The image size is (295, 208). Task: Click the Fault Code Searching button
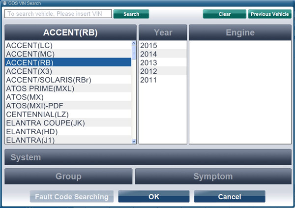point(72,196)
